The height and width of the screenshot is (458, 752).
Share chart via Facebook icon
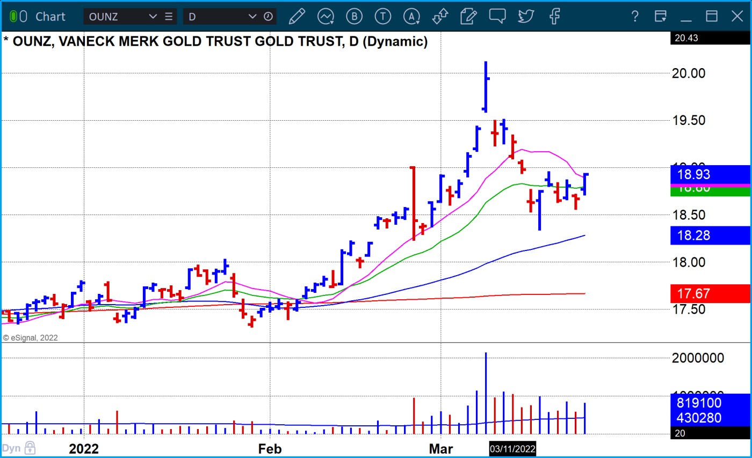(555, 17)
